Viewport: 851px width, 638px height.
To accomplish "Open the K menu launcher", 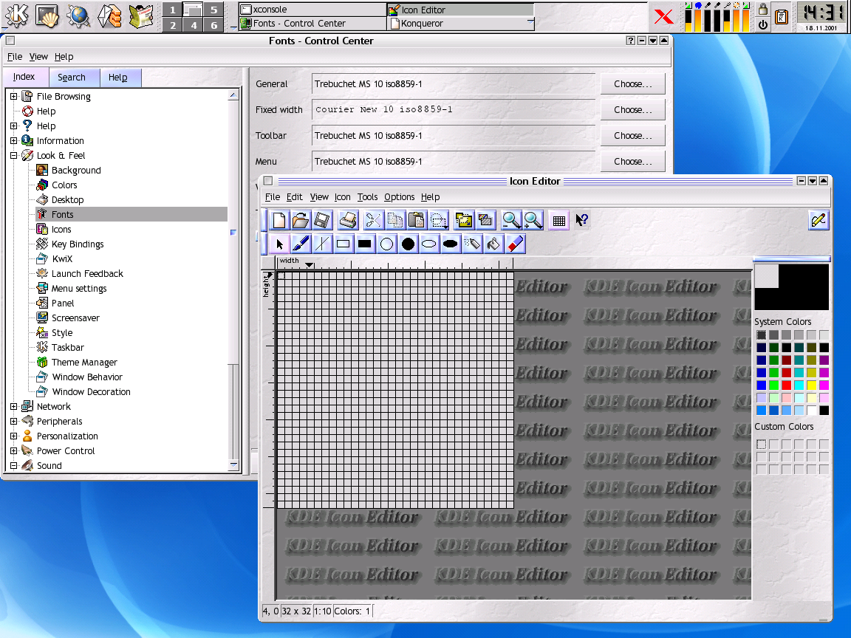I will (17, 16).
